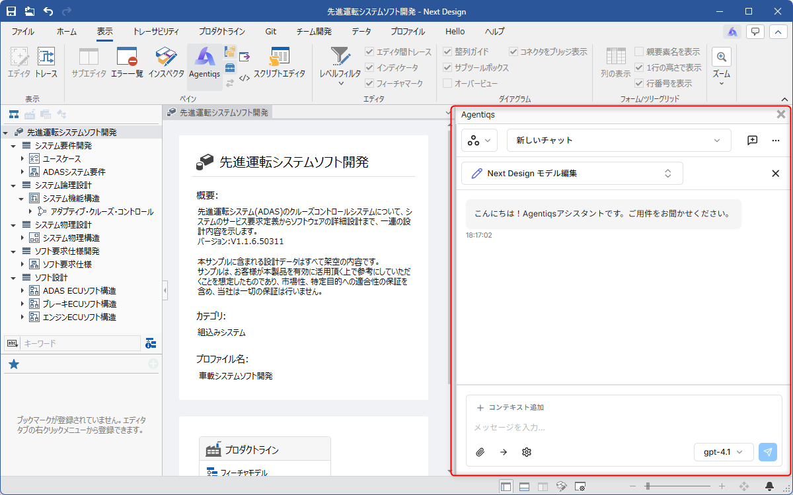Switch to the トレーサビリティ ribbon tab
793x495 pixels.
155,31
